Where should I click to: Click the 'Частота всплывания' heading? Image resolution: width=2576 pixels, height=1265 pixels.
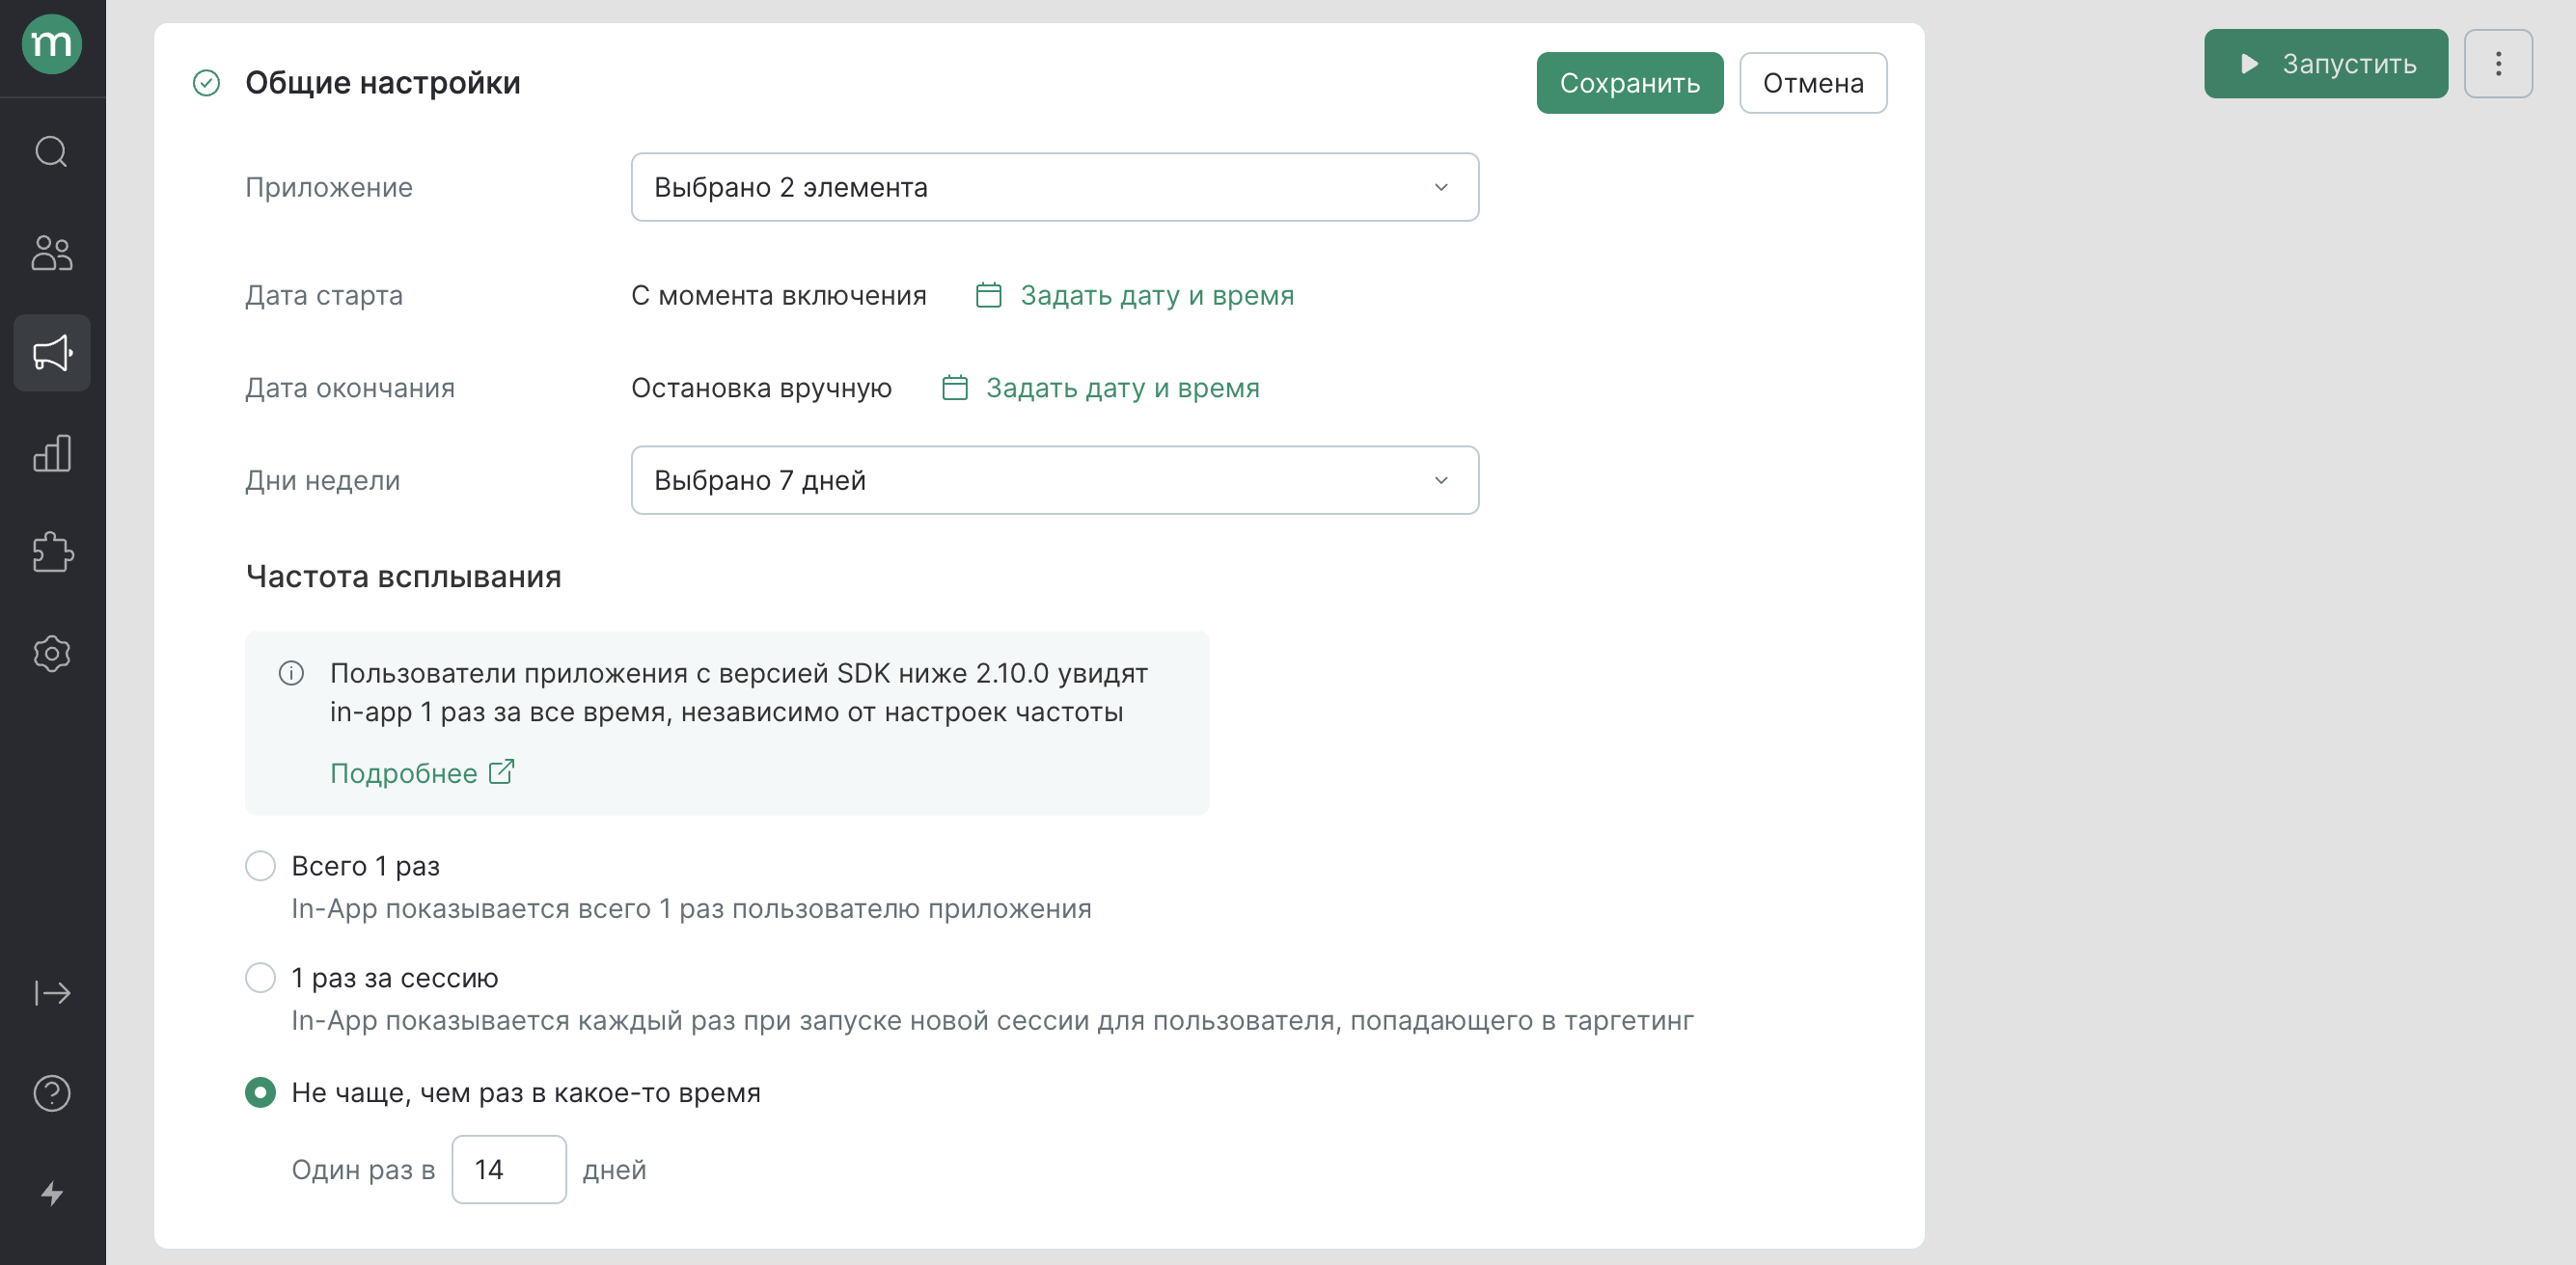click(x=404, y=577)
